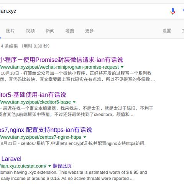Start voice search with the microphone icon
This screenshot has height=184, width=184.
172,11
